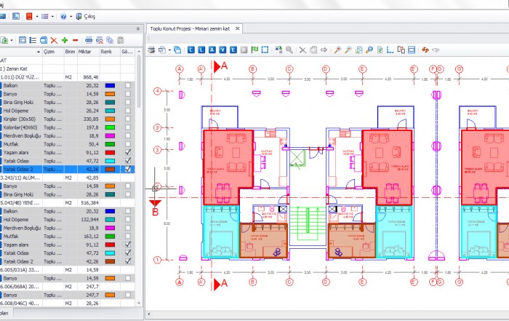
Task: Click the green plus add icon
Action: 65,40
